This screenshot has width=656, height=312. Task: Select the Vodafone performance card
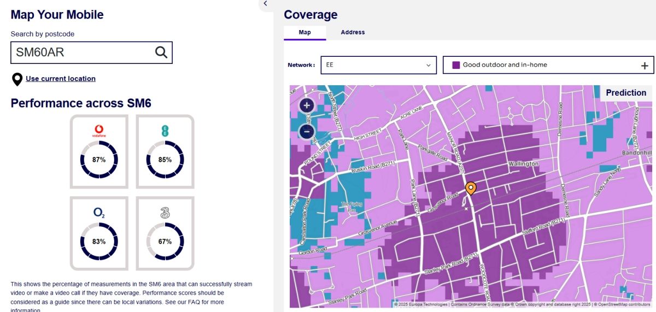99,151
